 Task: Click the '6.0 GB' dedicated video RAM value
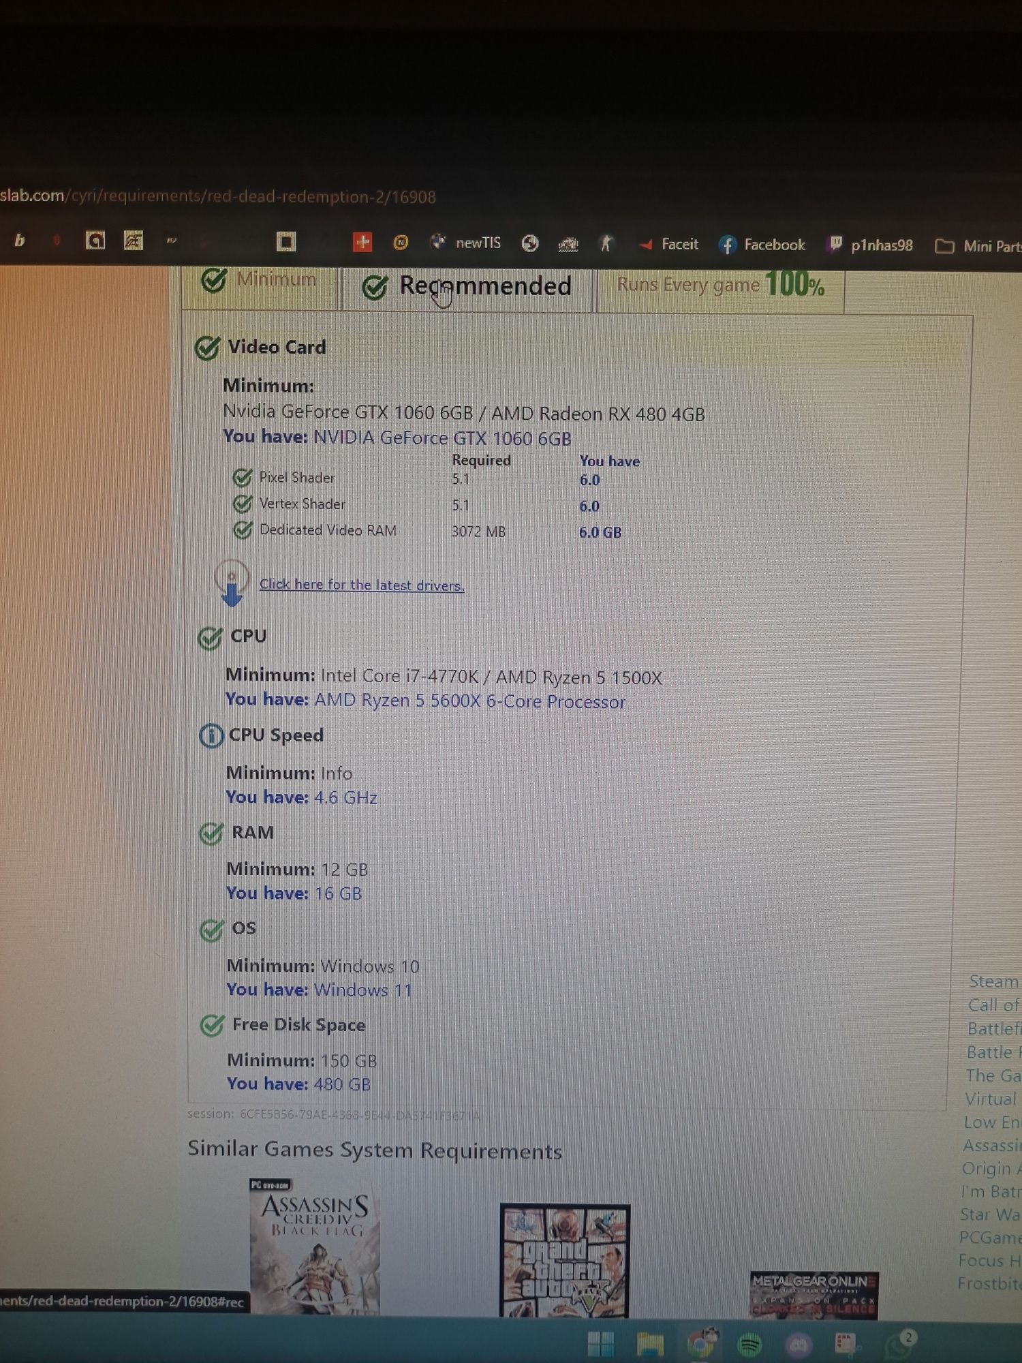[x=600, y=532]
